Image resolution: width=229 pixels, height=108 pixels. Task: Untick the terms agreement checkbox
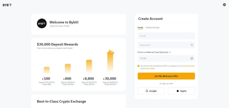click(x=138, y=66)
